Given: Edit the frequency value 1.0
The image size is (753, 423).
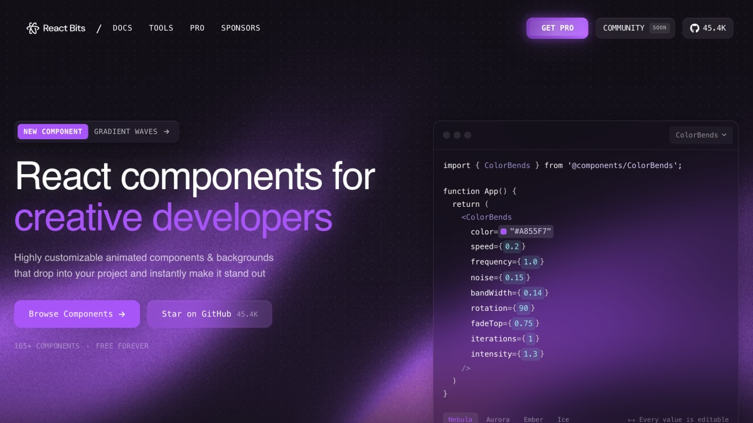Looking at the screenshot, I should pos(530,262).
